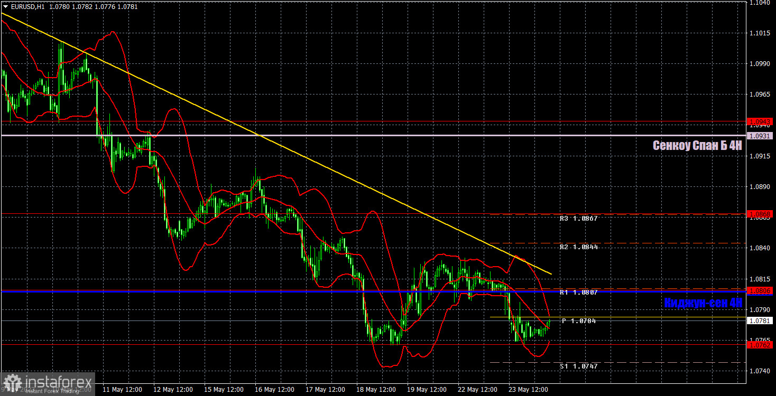Click the 1.0915 price axis value
The width and height of the screenshot is (776, 396).
click(x=761, y=156)
